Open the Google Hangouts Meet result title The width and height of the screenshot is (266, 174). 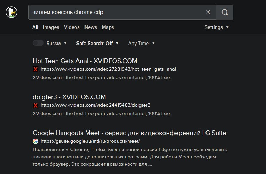(x=129, y=133)
